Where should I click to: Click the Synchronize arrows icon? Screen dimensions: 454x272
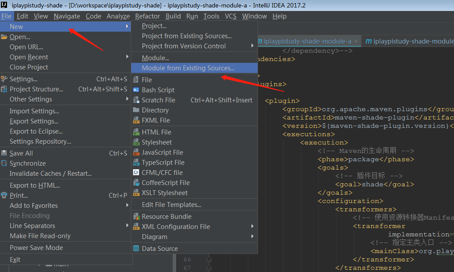point(4,163)
